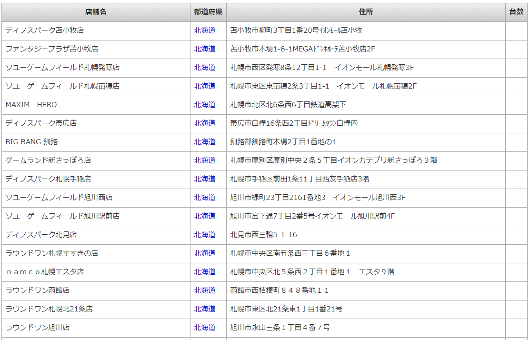
Task: Open the 北海道 link in the BIG BANG 釧路 row
Action: [x=204, y=142]
